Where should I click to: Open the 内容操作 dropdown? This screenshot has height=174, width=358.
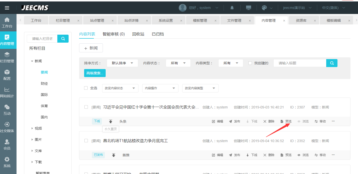[x=160, y=88]
